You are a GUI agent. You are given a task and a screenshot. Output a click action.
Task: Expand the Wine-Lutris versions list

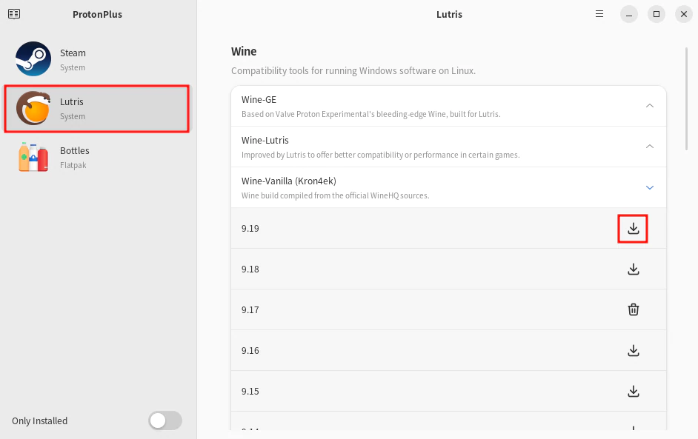click(x=650, y=147)
